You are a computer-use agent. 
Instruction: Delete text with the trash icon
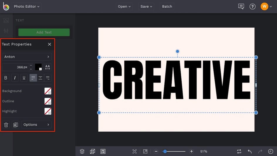(6, 125)
